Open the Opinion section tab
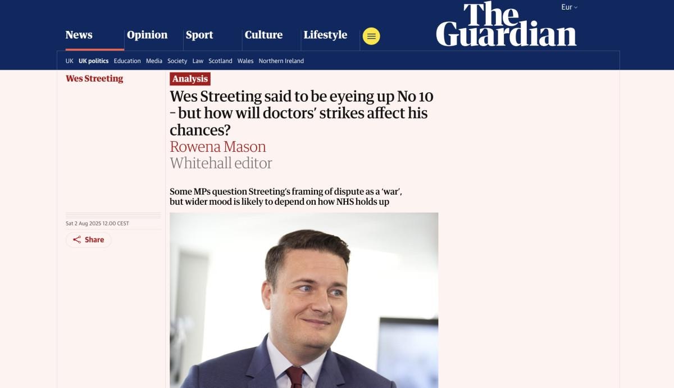Viewport: 674px width, 388px height. [147, 35]
